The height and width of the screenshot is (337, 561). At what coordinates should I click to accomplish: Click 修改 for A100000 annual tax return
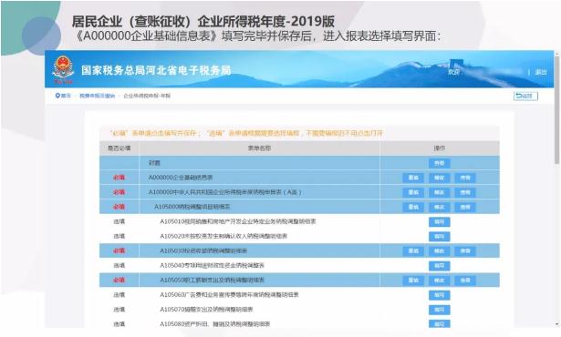coord(440,192)
